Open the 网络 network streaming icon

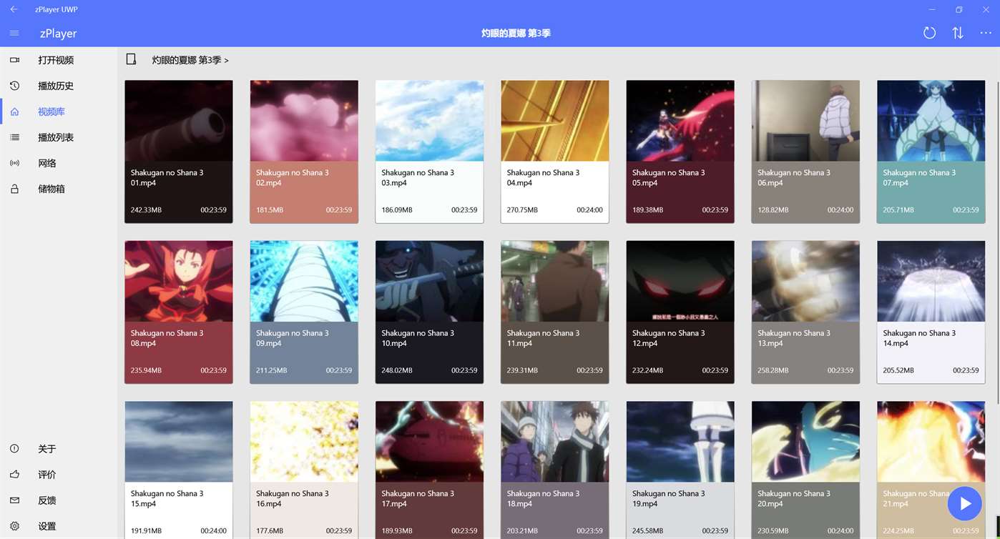point(14,163)
